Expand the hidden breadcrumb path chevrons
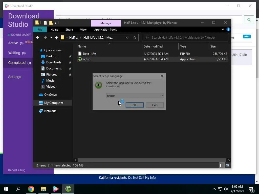The height and width of the screenshot is (194, 259). 67,38
